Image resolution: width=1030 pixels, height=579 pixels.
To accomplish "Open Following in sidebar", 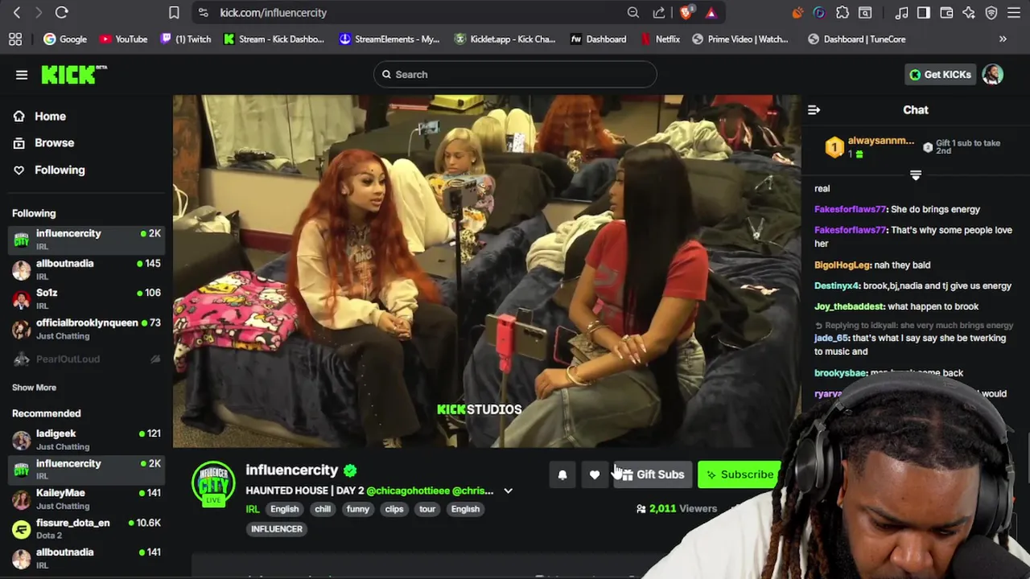I will tap(60, 170).
